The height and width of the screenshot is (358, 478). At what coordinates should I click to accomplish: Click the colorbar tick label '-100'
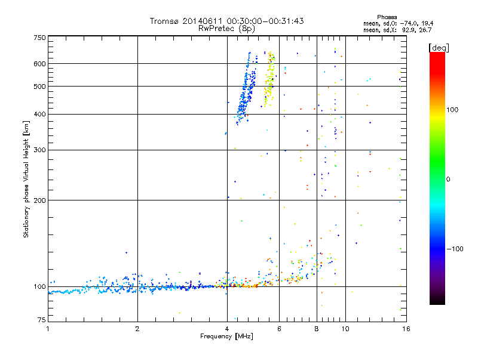coord(455,249)
